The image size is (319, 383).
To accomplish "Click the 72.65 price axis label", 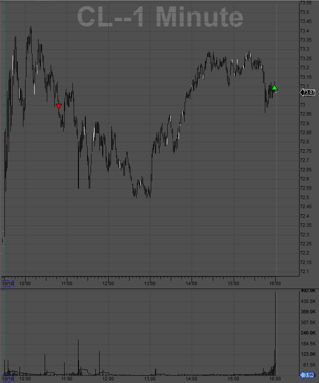I will click(x=306, y=170).
